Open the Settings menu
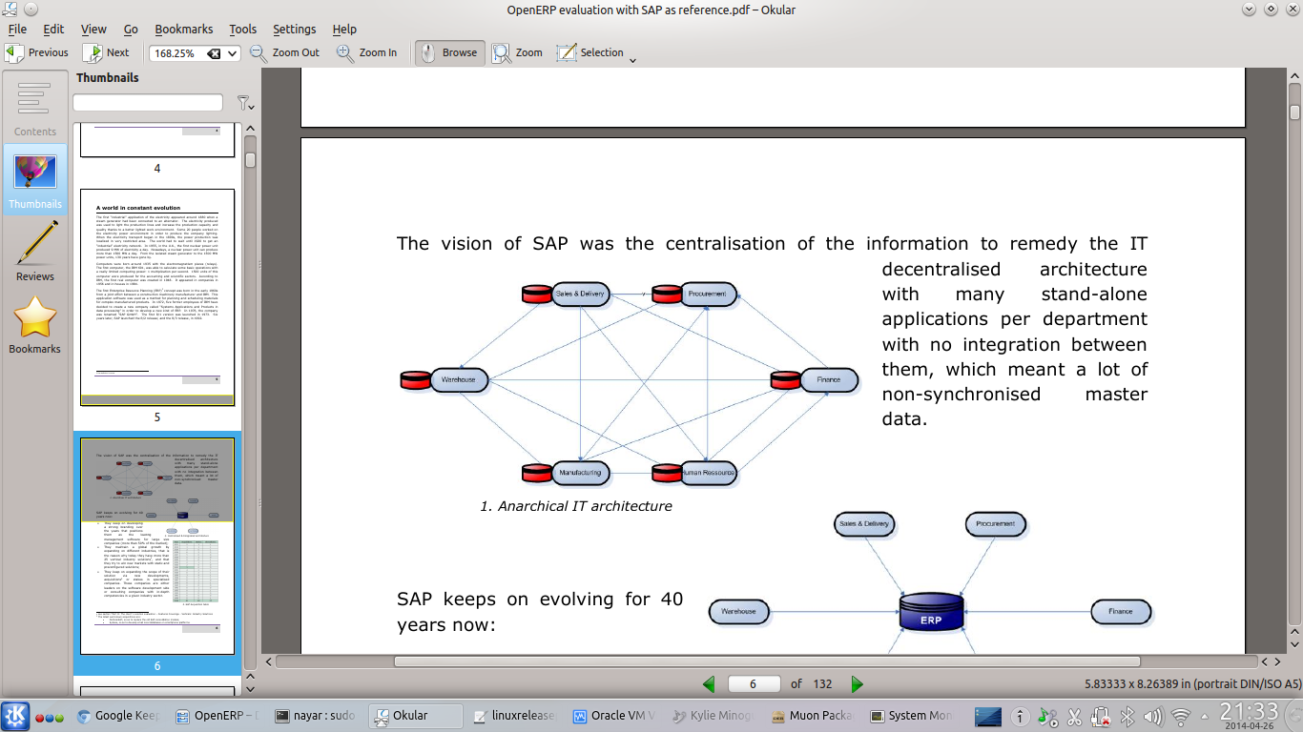 (295, 30)
